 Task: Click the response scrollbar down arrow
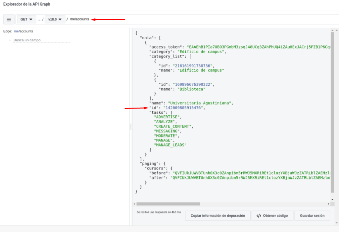332,199
